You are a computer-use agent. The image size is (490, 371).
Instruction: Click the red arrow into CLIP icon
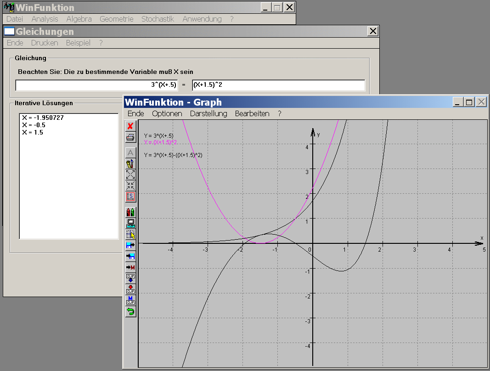pyautogui.click(x=130, y=289)
